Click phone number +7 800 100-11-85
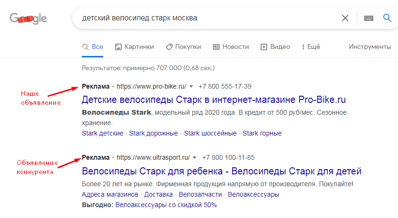 pyautogui.click(x=228, y=157)
